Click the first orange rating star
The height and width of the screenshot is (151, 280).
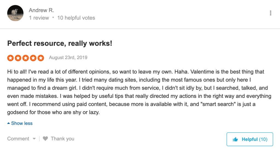click(11, 58)
